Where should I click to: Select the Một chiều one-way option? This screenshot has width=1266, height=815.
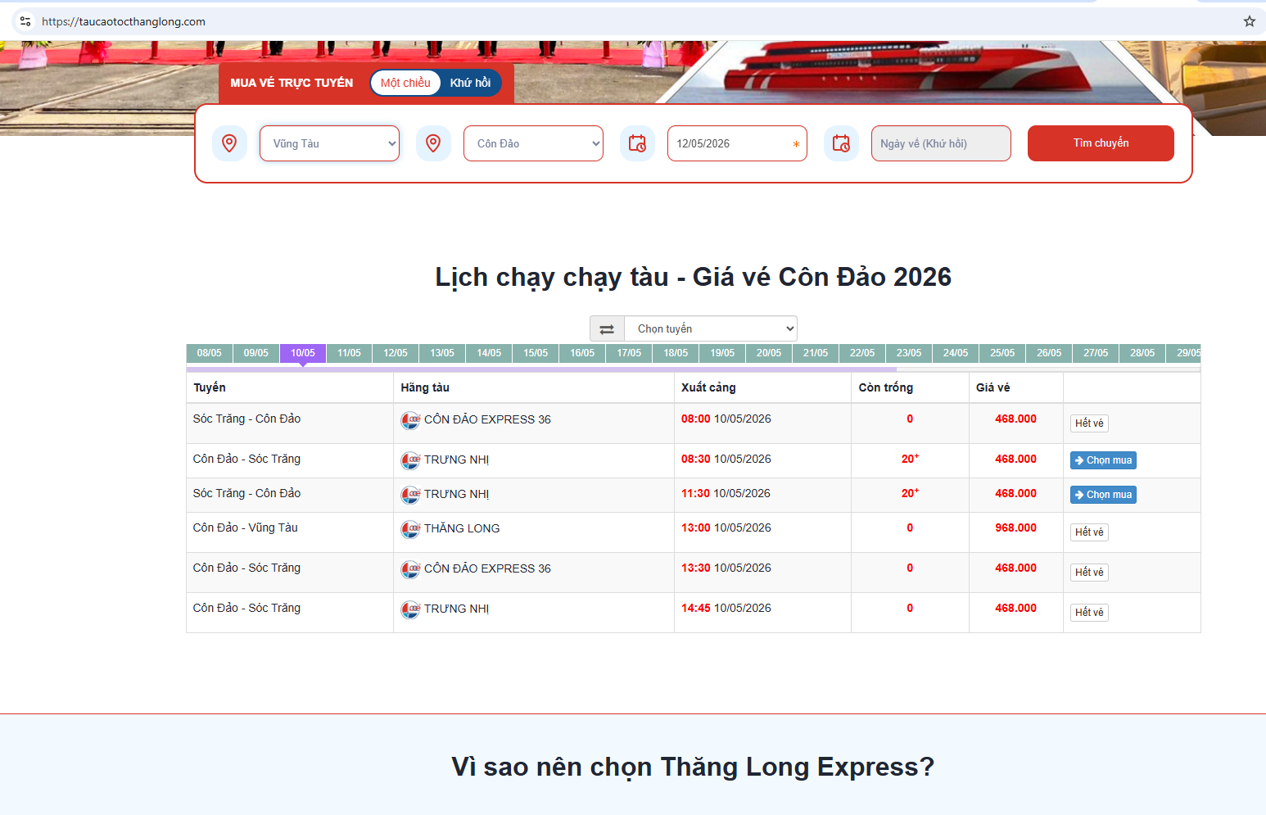(405, 83)
